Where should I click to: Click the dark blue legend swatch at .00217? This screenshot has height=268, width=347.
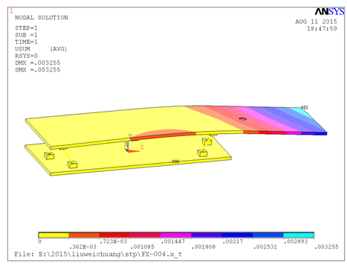click(237, 235)
